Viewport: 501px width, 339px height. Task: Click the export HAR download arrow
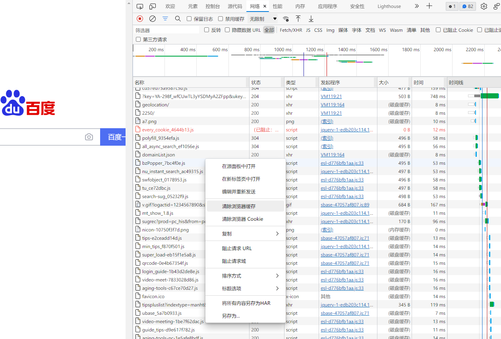(x=311, y=19)
